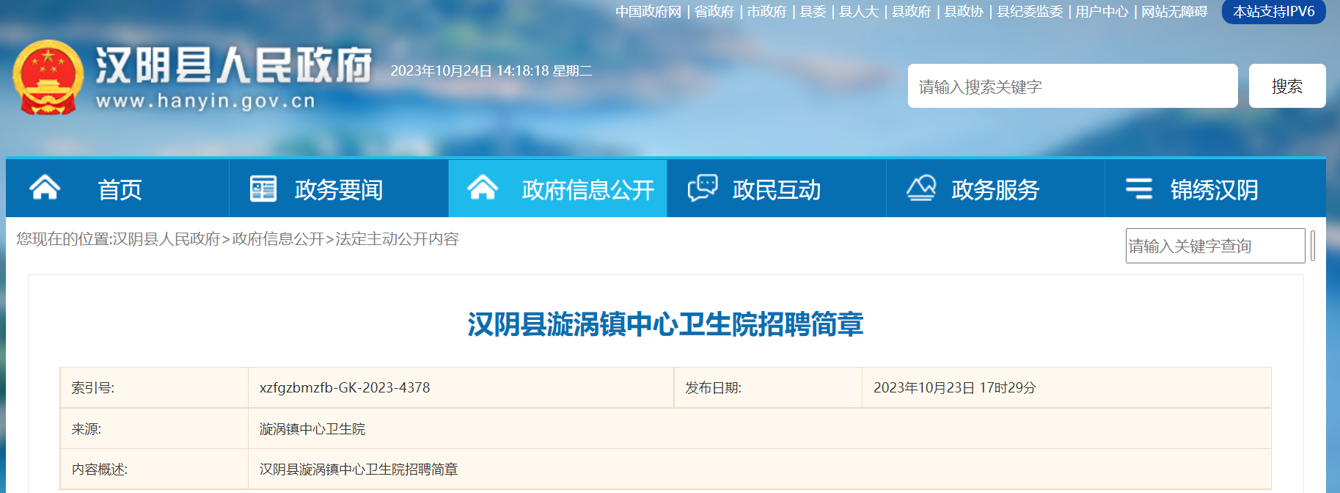Open the 网站无障碍 top link
Viewport: 1340px width, 493px height.
click(x=1174, y=12)
